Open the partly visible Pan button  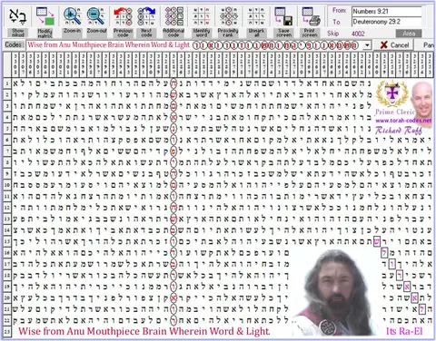click(x=429, y=45)
